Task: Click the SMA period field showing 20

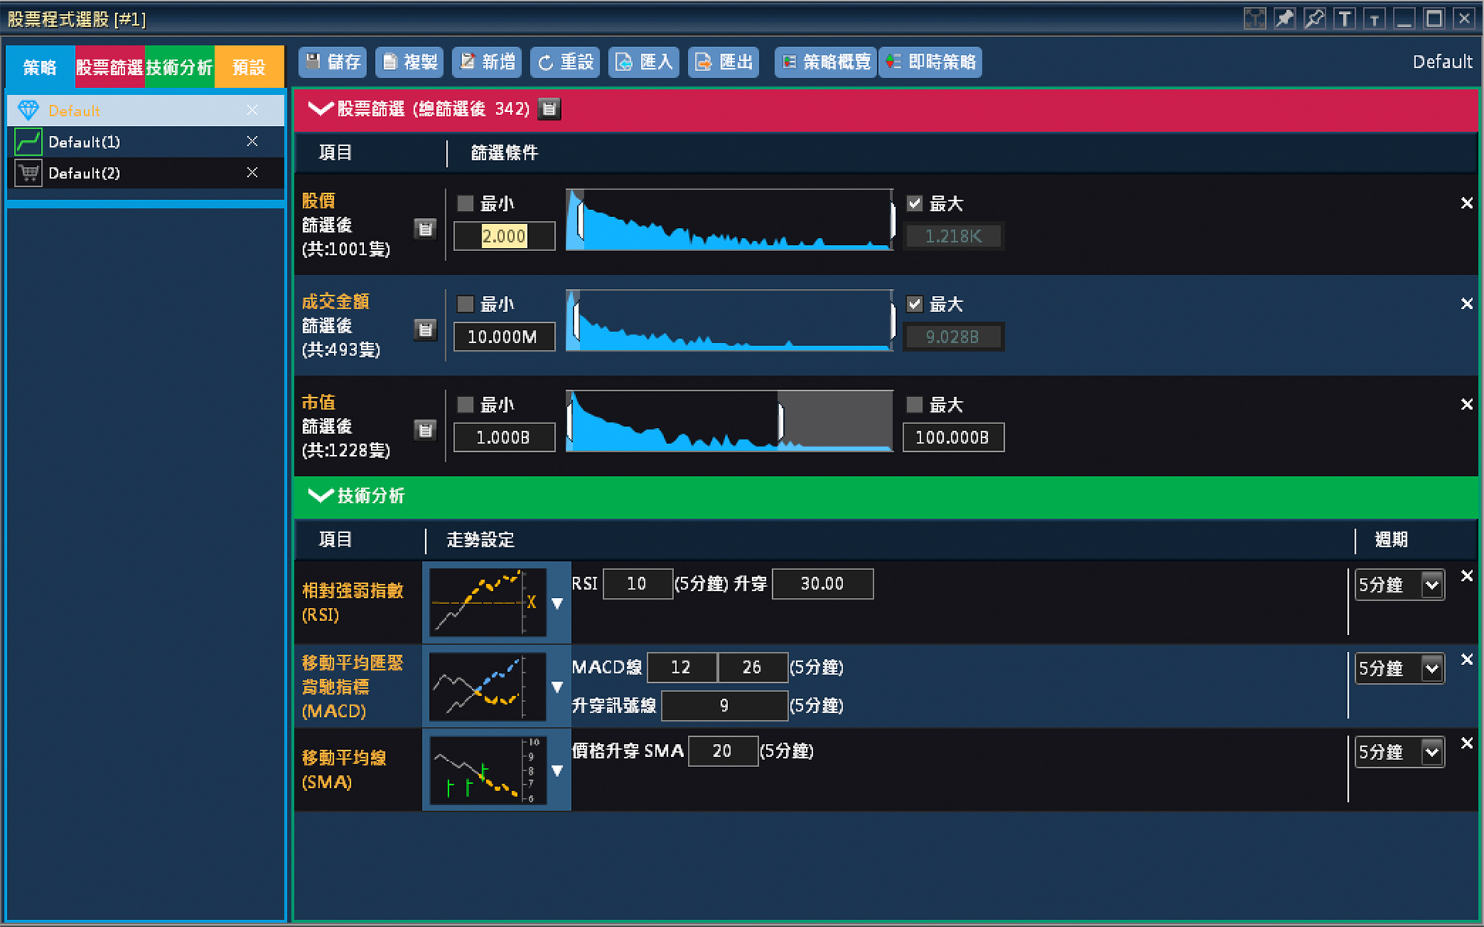Action: pos(723,751)
